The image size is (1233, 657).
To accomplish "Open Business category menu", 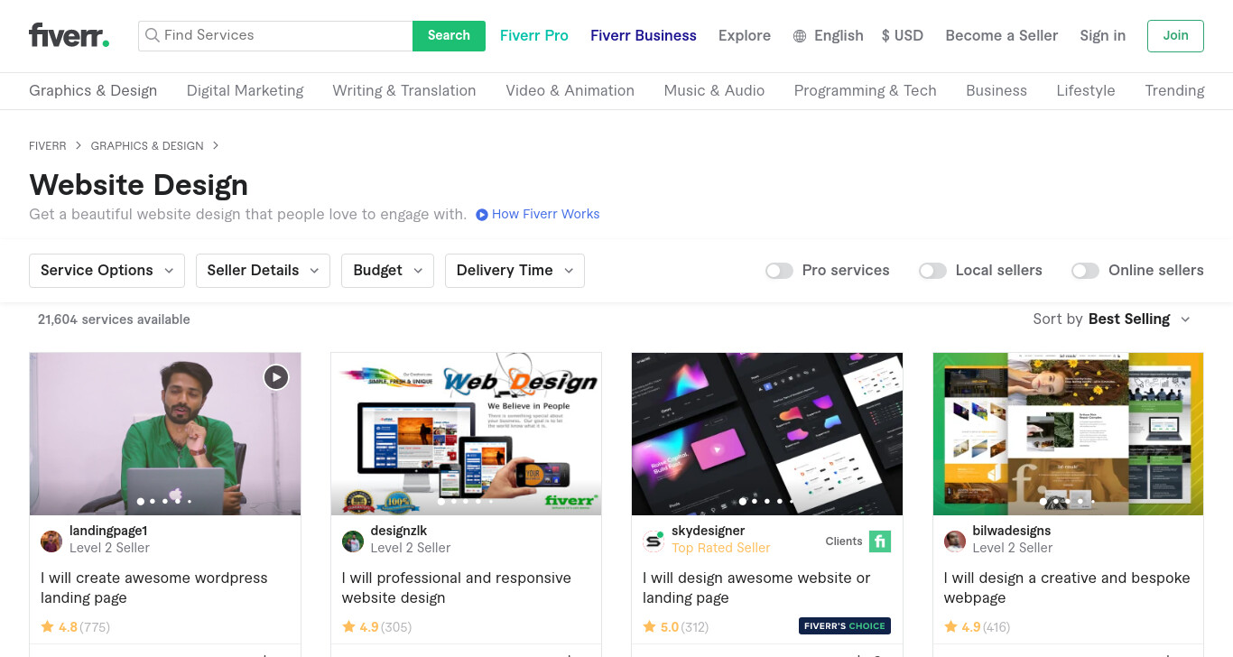I will pyautogui.click(x=997, y=90).
